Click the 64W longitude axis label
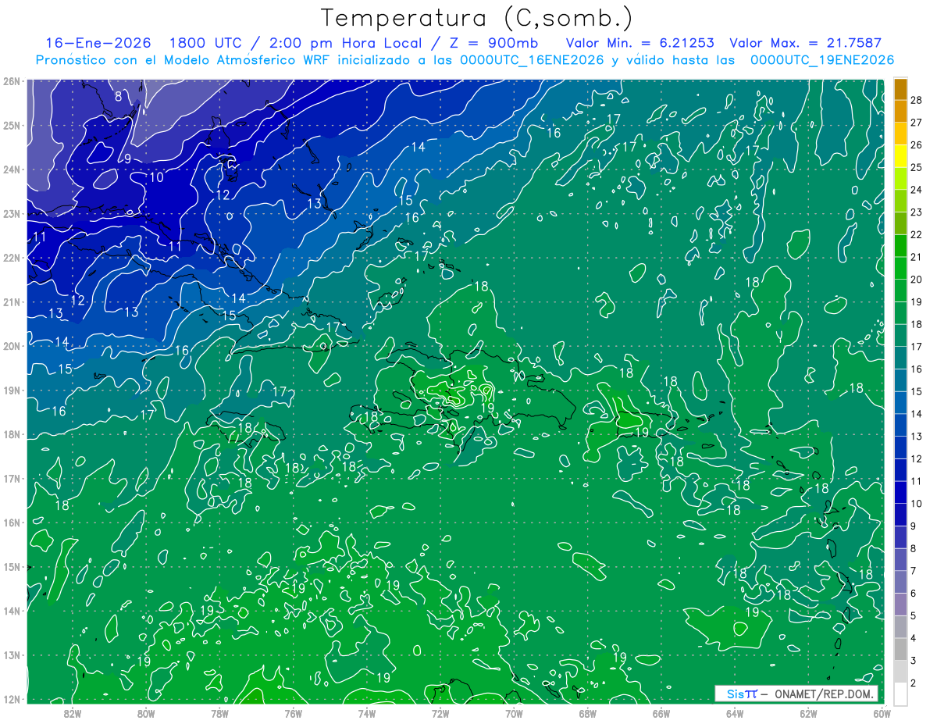937x724 pixels. click(x=735, y=712)
